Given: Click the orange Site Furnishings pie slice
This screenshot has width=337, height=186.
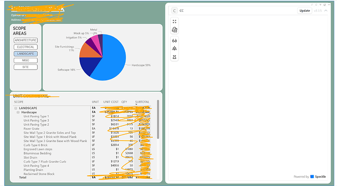Looking at the screenshot, I should 89,52.
